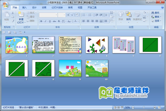Click the font size input box

(x=62, y=15)
